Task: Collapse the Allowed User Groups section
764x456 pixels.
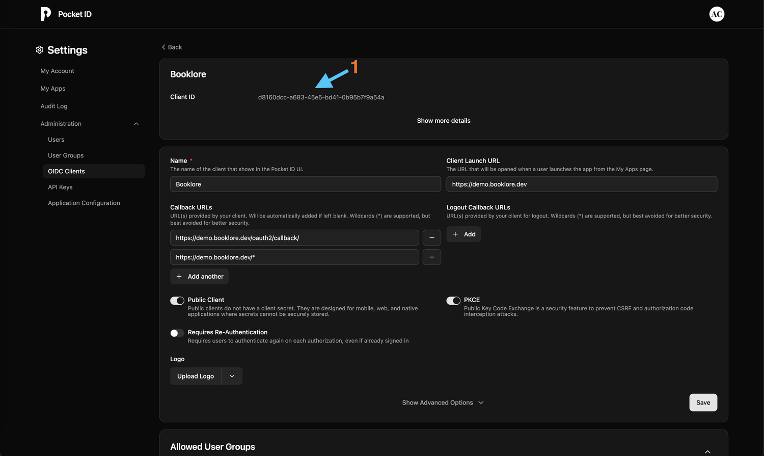Action: 707,451
